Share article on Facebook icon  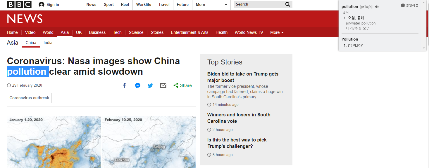124,85
